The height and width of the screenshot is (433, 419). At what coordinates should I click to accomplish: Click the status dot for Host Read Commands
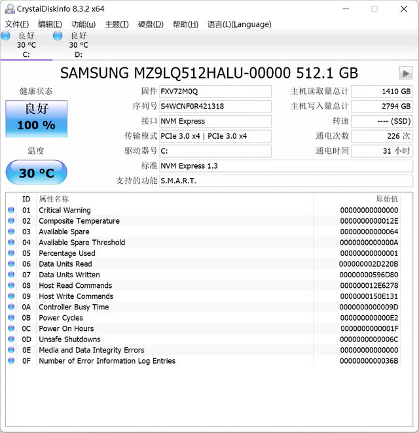(11, 285)
